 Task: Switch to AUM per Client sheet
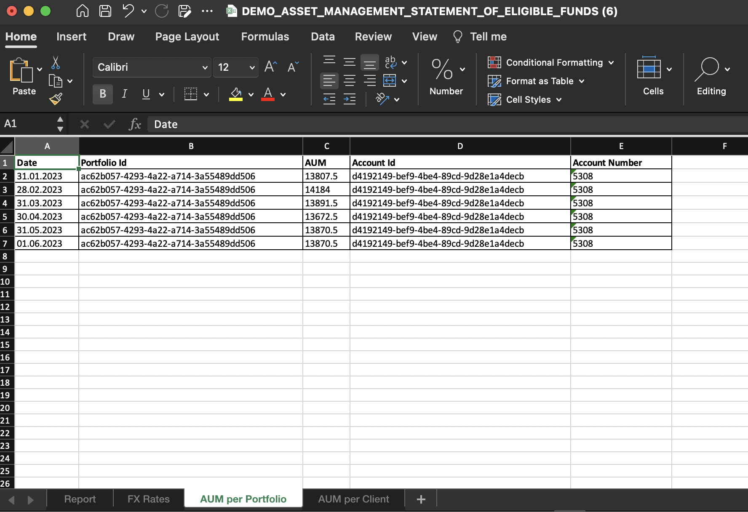point(353,499)
